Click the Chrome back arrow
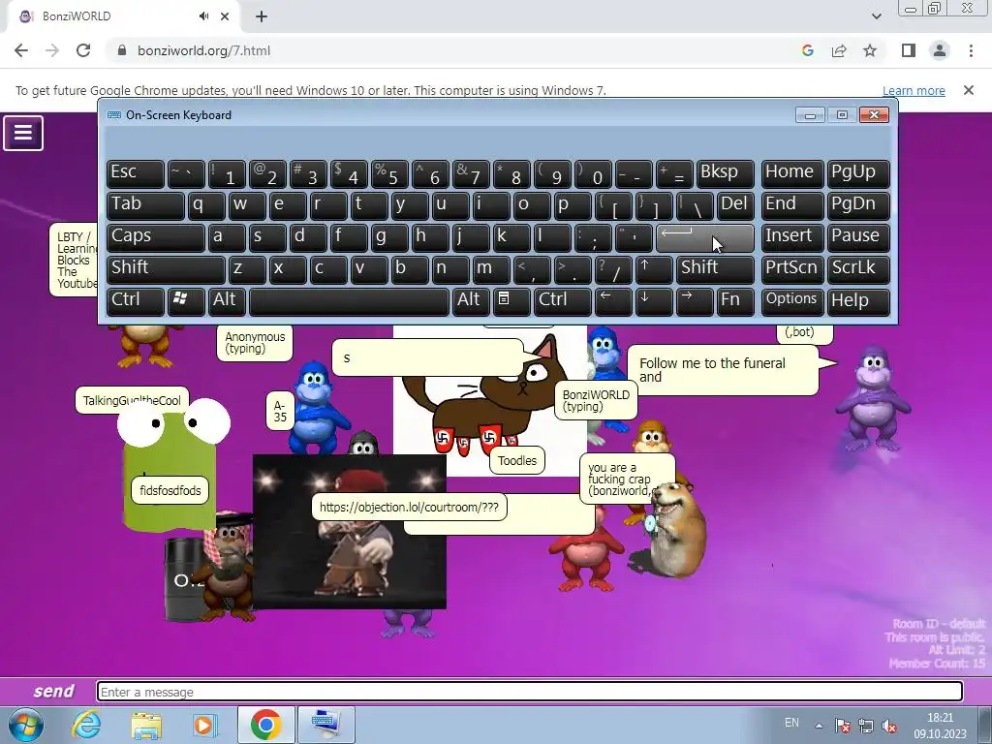This screenshot has height=744, width=992. pos(21,50)
